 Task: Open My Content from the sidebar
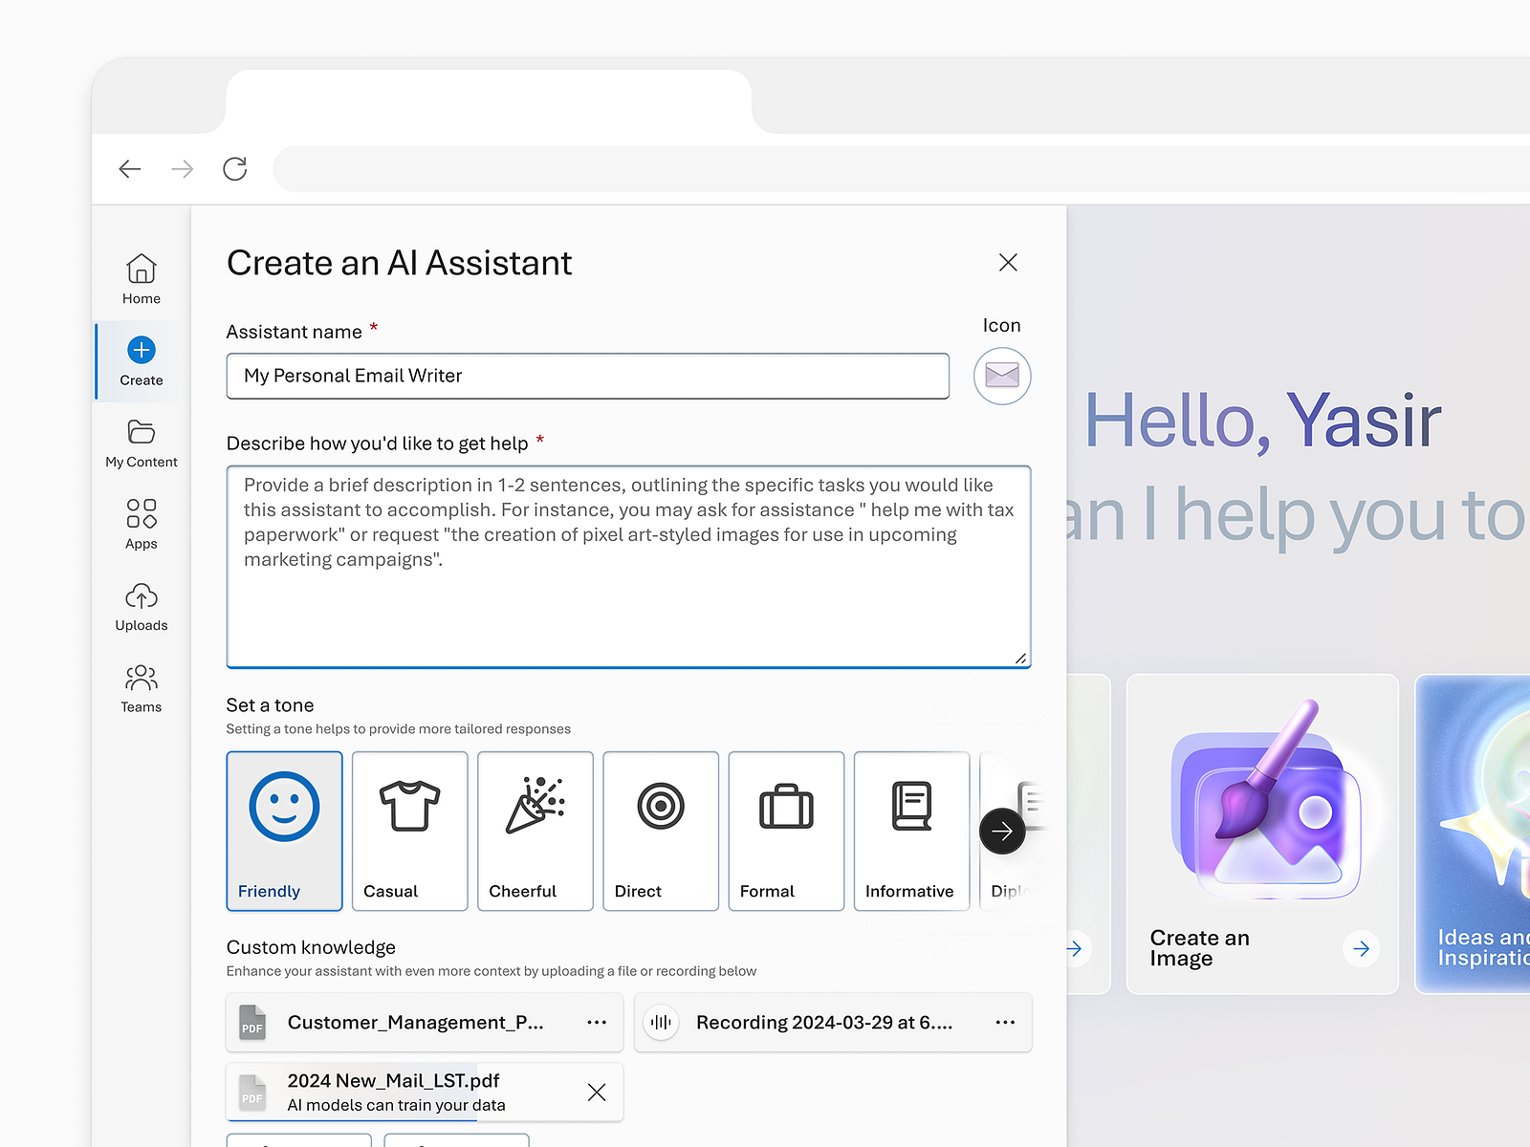(x=141, y=444)
